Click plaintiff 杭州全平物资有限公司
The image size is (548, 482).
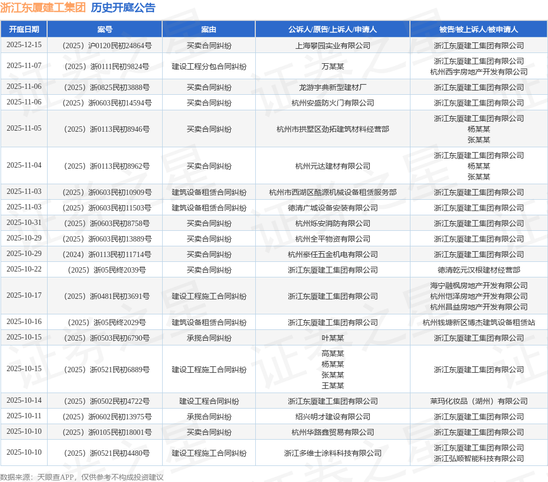(x=333, y=239)
